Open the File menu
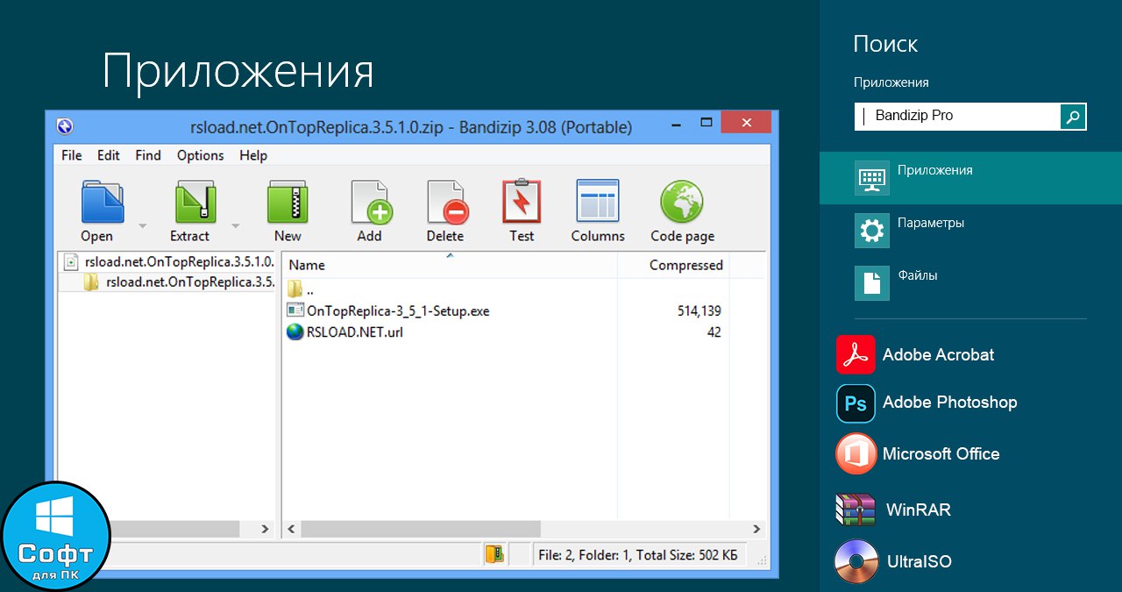This screenshot has width=1122, height=592. pos(72,155)
